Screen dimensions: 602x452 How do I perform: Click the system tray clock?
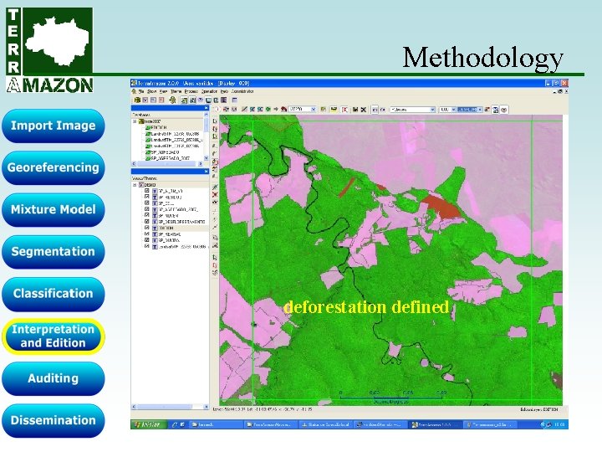coord(559,424)
